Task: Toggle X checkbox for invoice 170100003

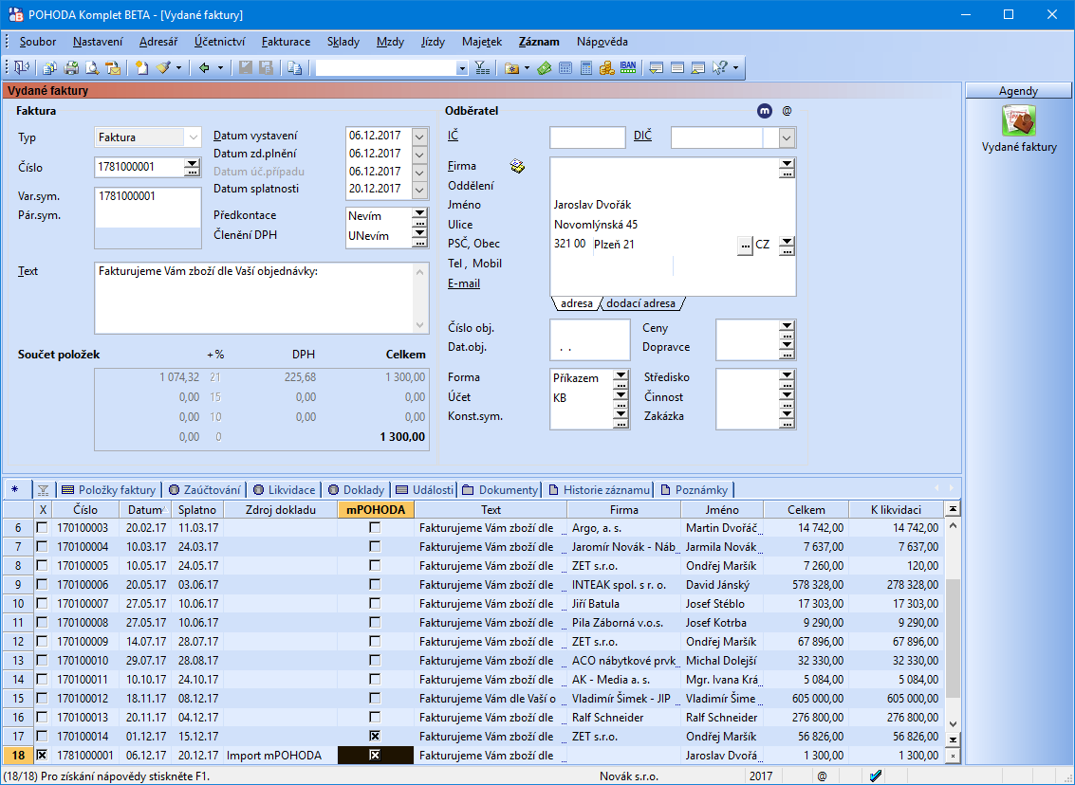Action: [x=42, y=528]
